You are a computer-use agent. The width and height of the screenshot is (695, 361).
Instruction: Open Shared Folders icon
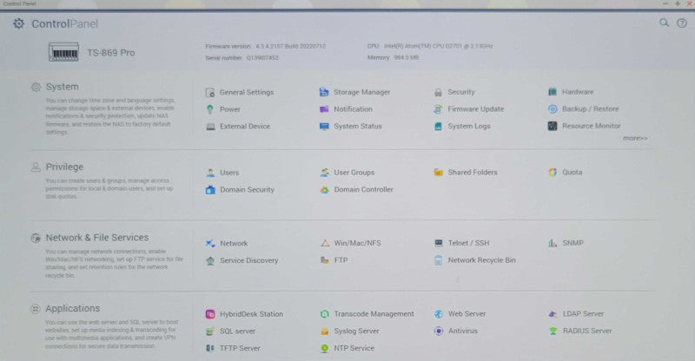tap(439, 173)
